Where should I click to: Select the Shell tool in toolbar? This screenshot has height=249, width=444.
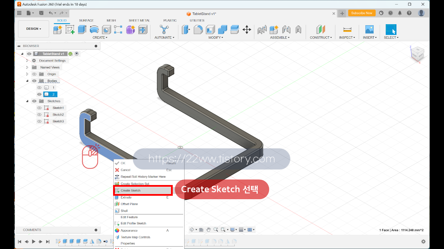(210, 30)
